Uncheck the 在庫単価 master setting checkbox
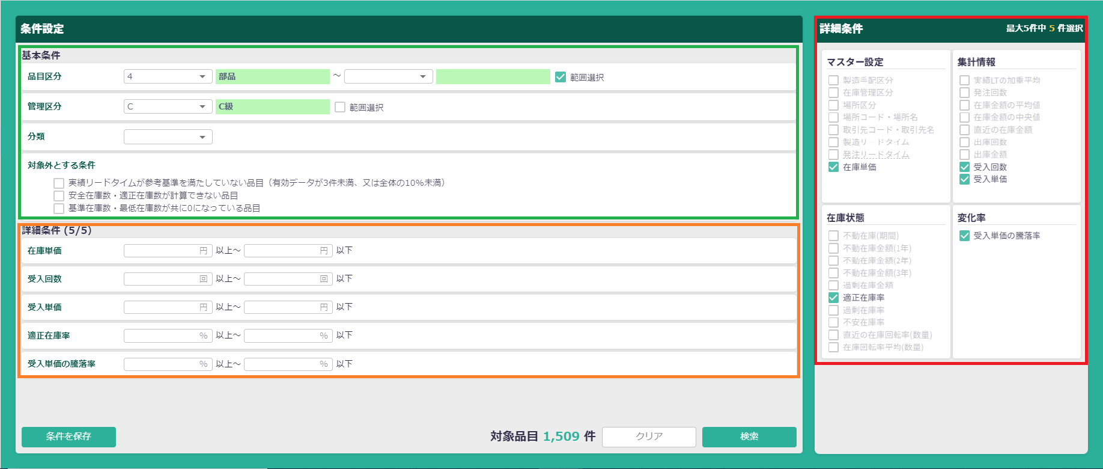Viewport: 1103px width, 469px height. pos(833,167)
